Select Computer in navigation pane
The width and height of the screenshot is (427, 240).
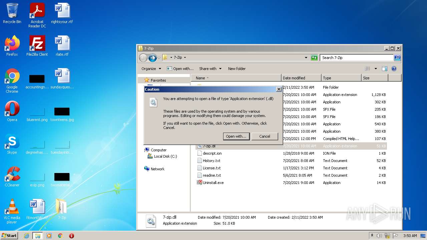(x=158, y=150)
